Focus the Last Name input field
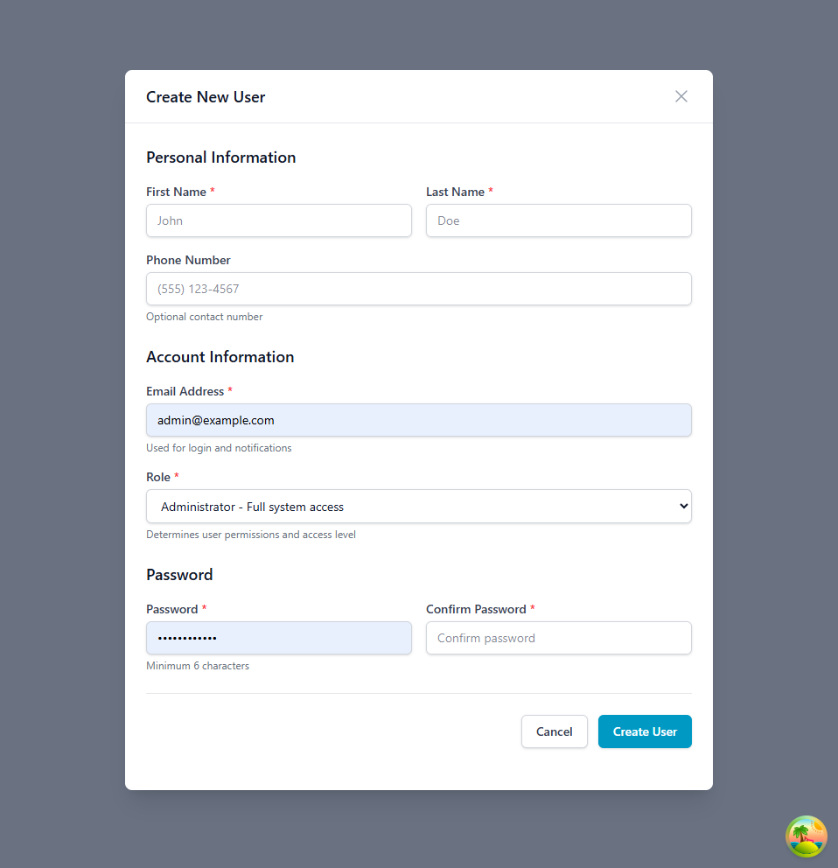838x868 pixels. click(x=558, y=220)
